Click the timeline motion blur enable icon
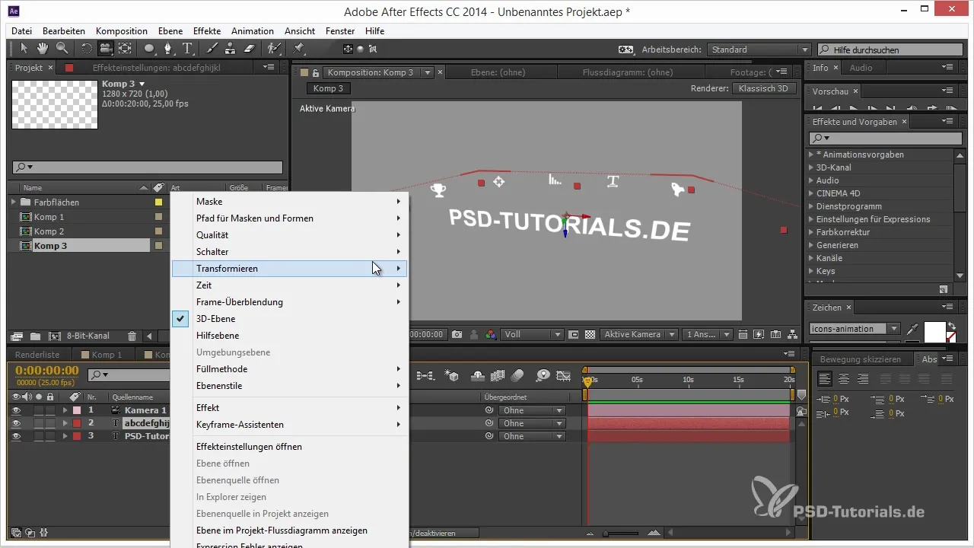This screenshot has width=974, height=548. click(x=518, y=375)
